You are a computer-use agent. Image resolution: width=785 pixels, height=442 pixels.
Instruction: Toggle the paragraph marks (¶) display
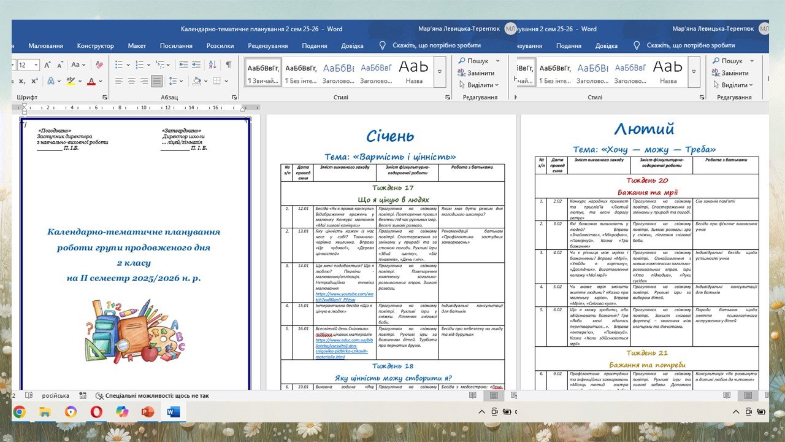click(x=228, y=65)
